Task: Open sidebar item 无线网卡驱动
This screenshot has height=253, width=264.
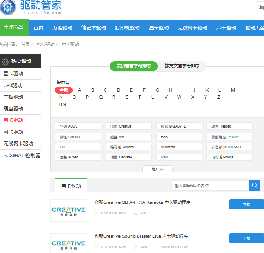Action: (21, 143)
